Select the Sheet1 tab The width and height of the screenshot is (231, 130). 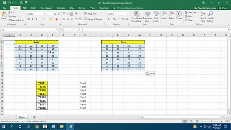pos(22,117)
